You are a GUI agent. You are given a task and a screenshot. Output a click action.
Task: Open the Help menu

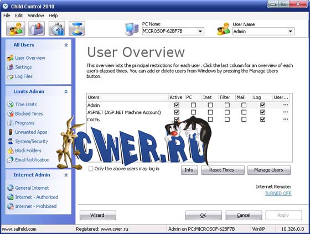[53, 15]
